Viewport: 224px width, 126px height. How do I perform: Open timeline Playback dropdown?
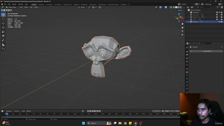(9, 111)
